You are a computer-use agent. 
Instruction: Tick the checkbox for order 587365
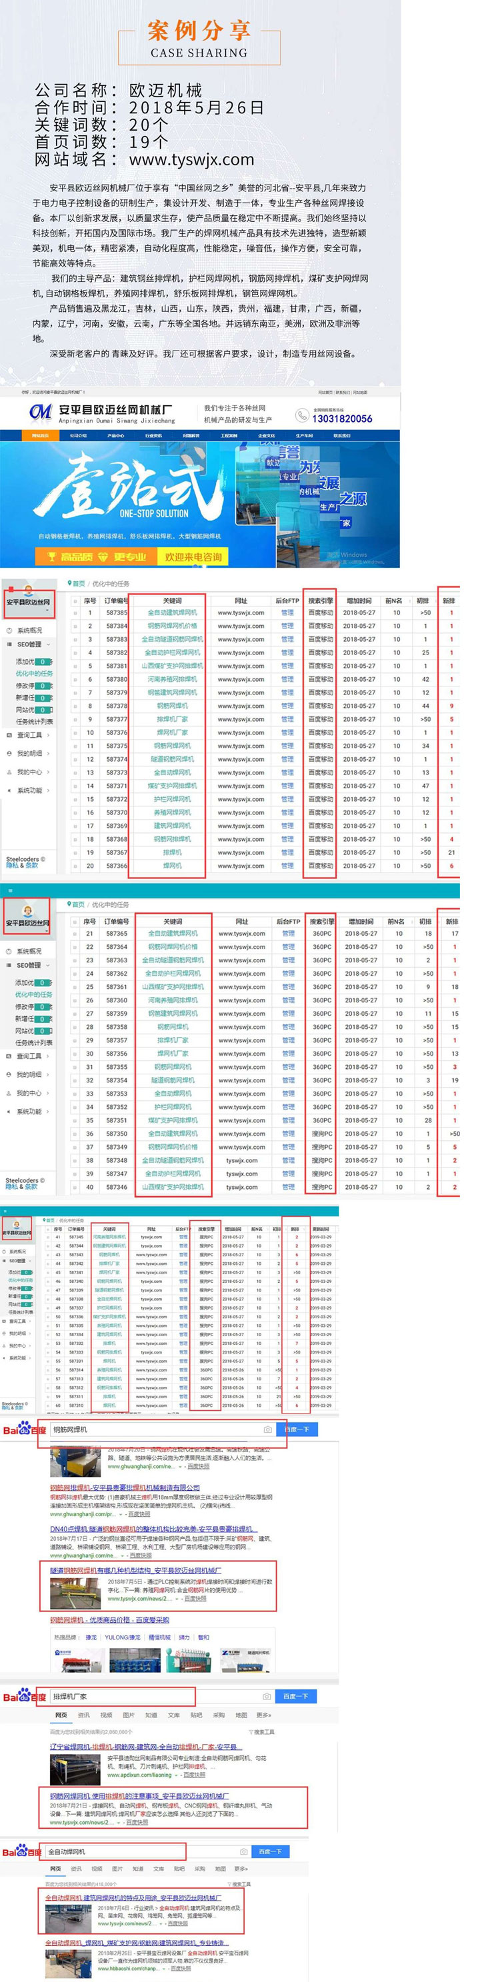pyautogui.click(x=75, y=934)
